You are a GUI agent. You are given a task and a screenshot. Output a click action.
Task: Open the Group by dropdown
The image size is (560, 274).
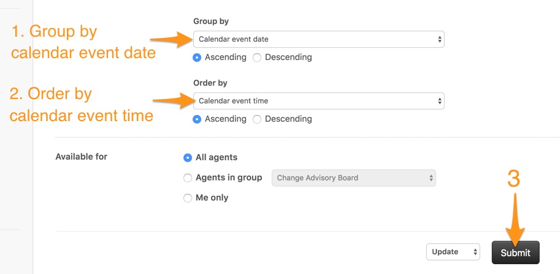coord(318,39)
